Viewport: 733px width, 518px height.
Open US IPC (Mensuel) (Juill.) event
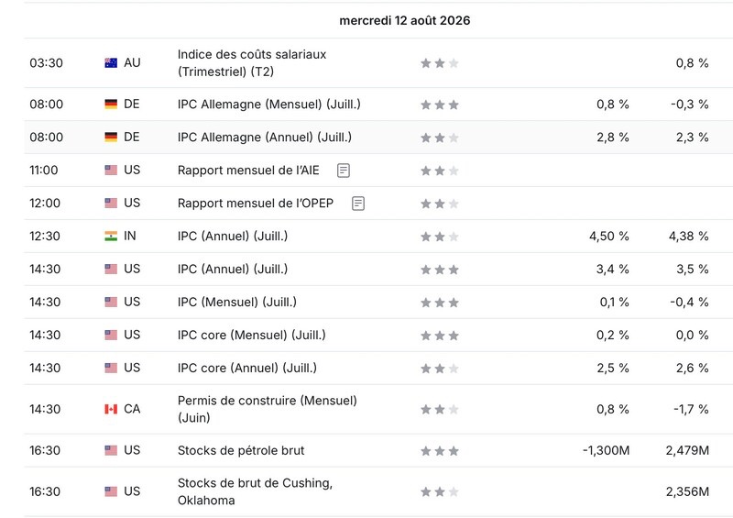tap(237, 302)
